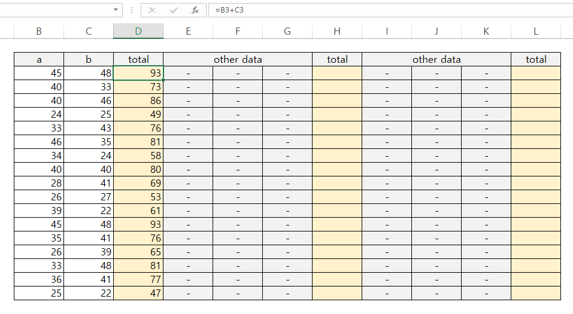Screen dimensions: 573x314
Task: Click the 'total' header in column D
Action: coord(138,60)
